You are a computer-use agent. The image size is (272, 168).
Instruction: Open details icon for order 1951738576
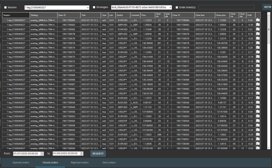[258, 43]
